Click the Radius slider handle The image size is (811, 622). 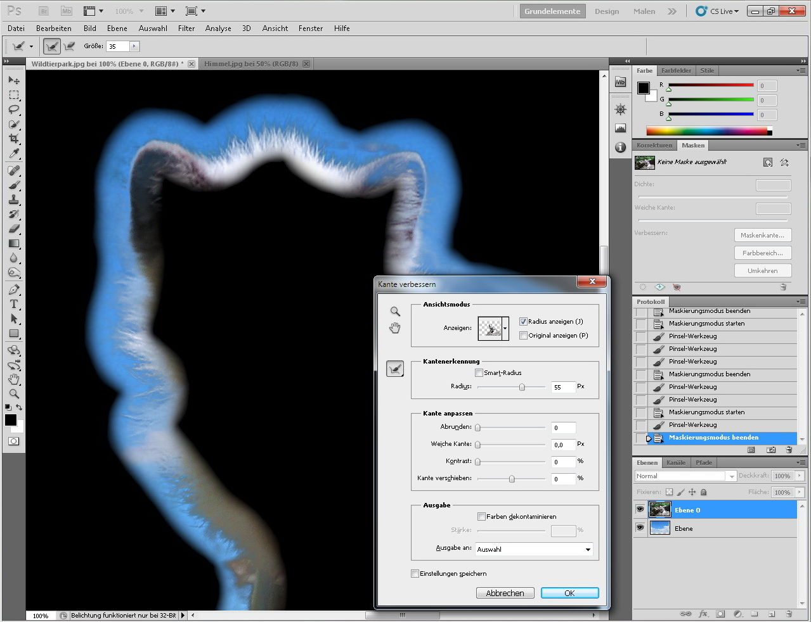(522, 387)
